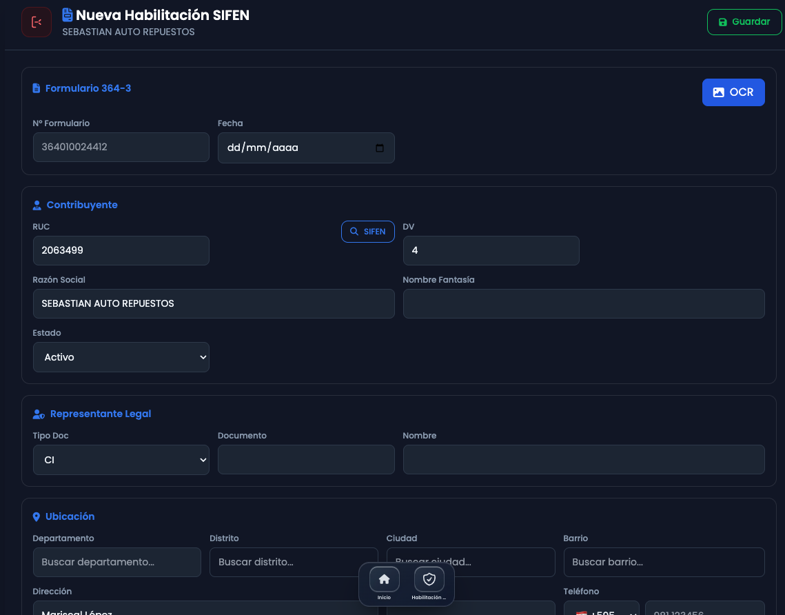785x615 pixels.
Task: Open the Tipo Doc dropdown showing CI
Action: click(x=121, y=460)
